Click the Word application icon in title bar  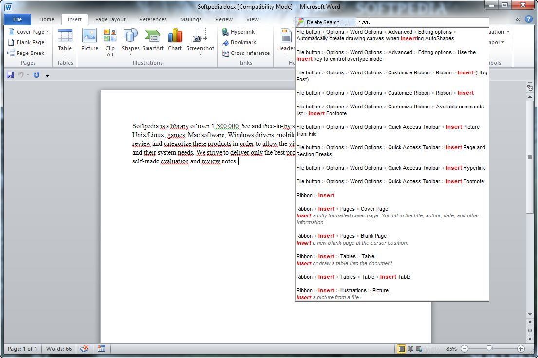pos(8,7)
